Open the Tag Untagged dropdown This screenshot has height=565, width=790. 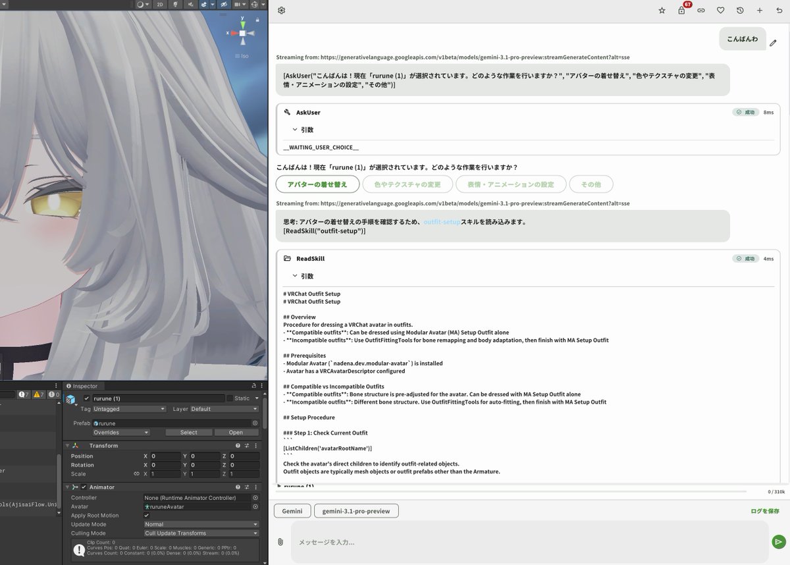pos(129,409)
